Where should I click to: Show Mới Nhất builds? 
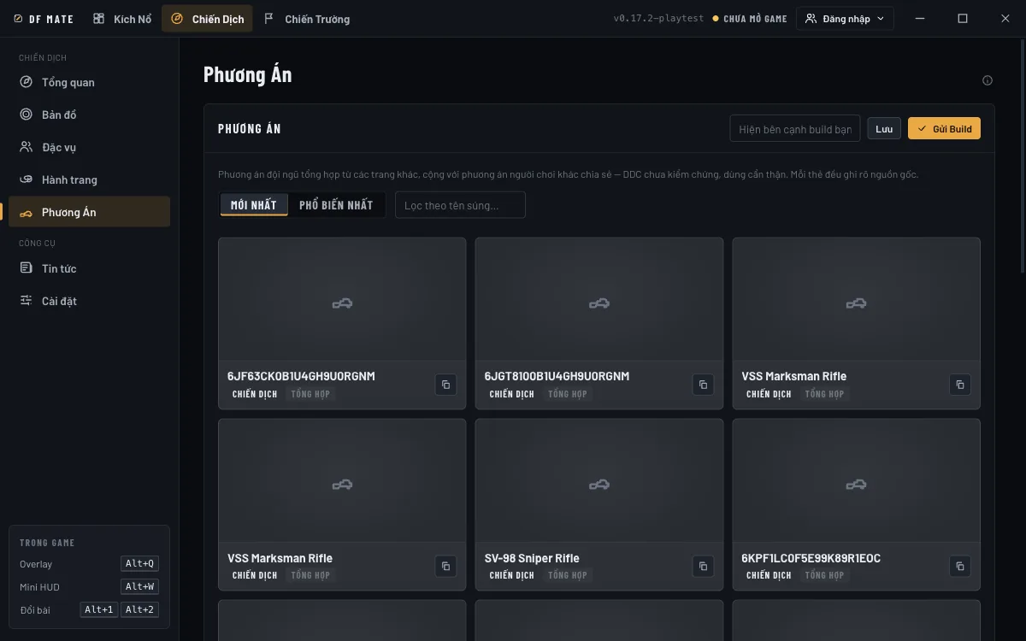coord(254,205)
